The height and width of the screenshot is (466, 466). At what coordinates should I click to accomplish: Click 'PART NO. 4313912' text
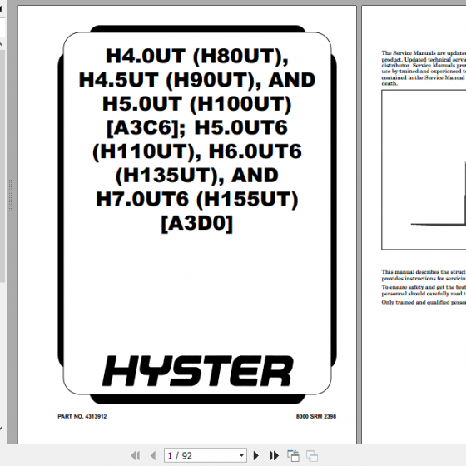(82, 416)
